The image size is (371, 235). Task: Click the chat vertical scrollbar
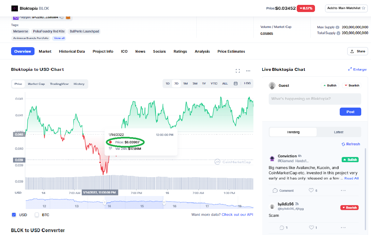(x=365, y=189)
